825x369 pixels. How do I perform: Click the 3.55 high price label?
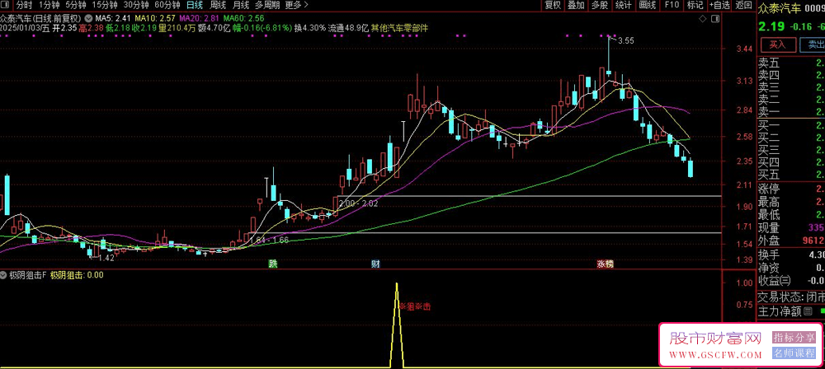coord(625,40)
